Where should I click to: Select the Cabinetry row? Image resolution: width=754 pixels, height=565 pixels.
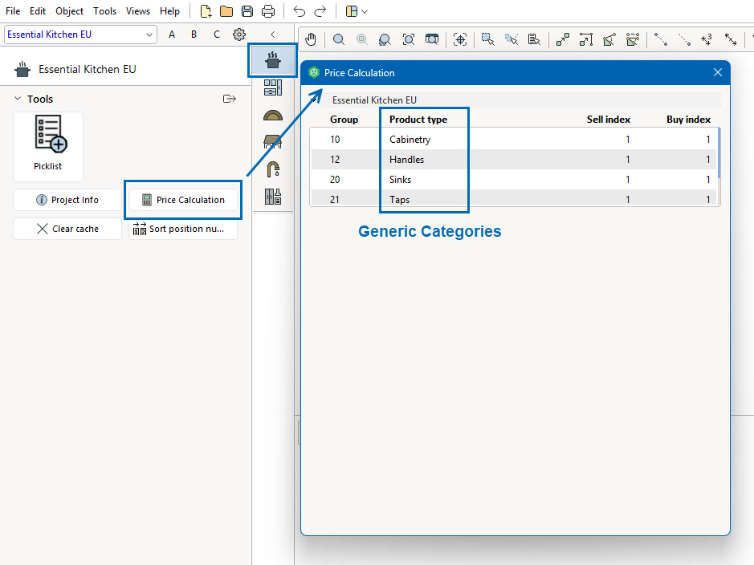pos(514,140)
